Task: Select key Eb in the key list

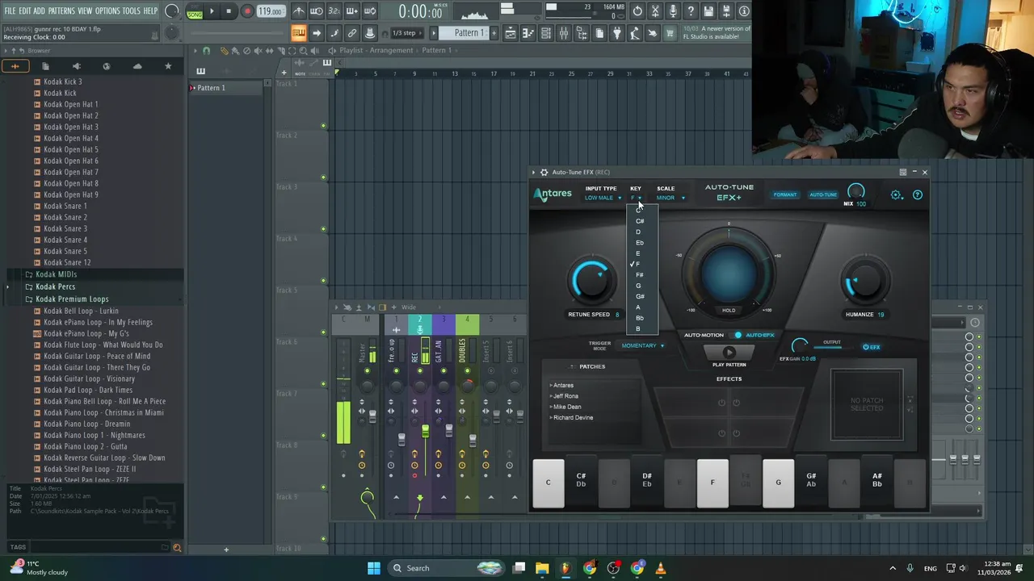Action: (x=642, y=243)
